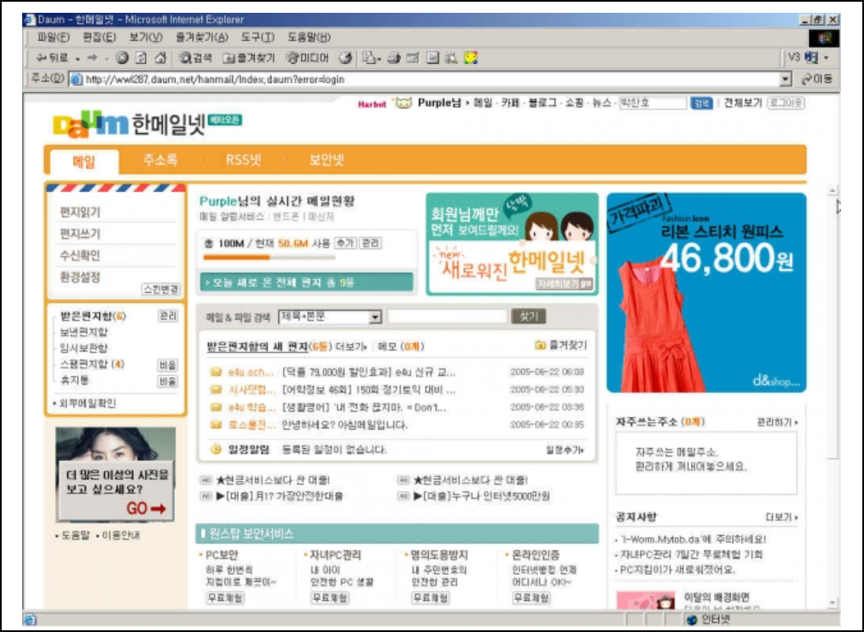Open the 즐겨찾기(A) menu
Image resolution: width=864 pixels, height=632 pixels.
[201, 38]
